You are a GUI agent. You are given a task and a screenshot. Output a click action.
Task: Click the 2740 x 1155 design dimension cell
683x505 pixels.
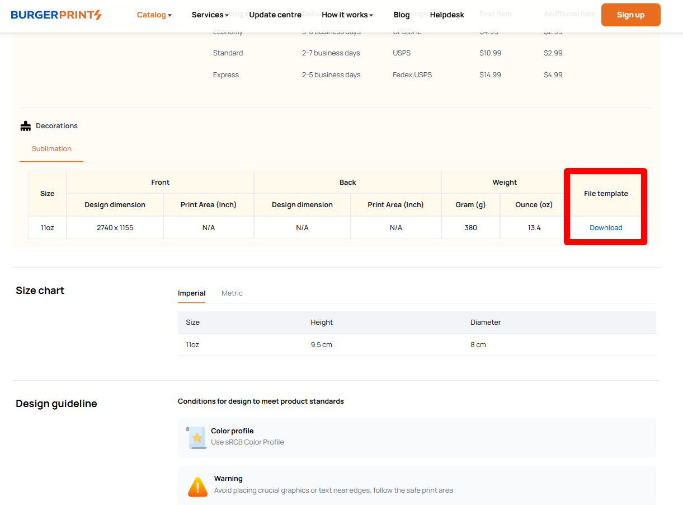115,228
